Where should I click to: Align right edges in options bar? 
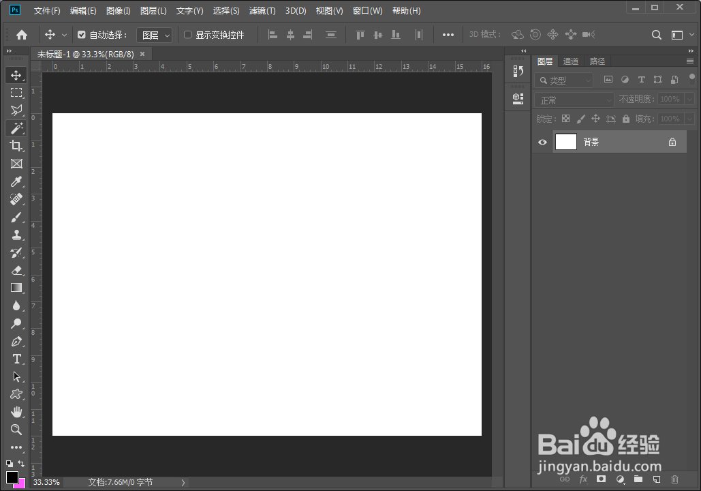(308, 35)
